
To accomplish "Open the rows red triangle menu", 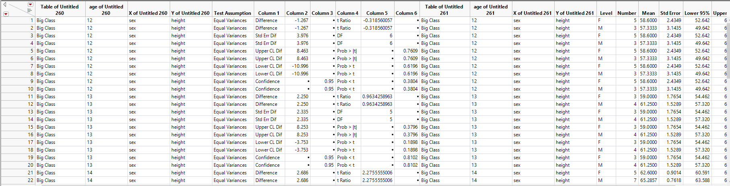I will (6, 14).
